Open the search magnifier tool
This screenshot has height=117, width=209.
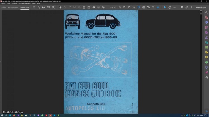53,7
